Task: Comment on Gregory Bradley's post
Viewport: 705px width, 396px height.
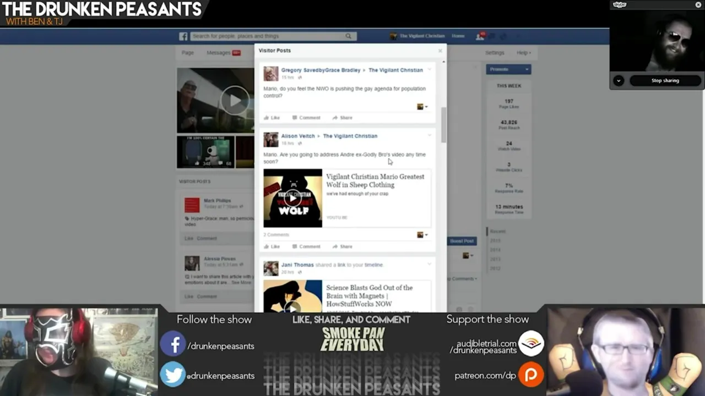Action: (306, 118)
